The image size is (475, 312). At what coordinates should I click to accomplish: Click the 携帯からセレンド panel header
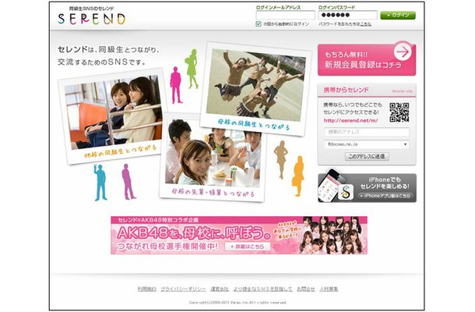pos(367,90)
